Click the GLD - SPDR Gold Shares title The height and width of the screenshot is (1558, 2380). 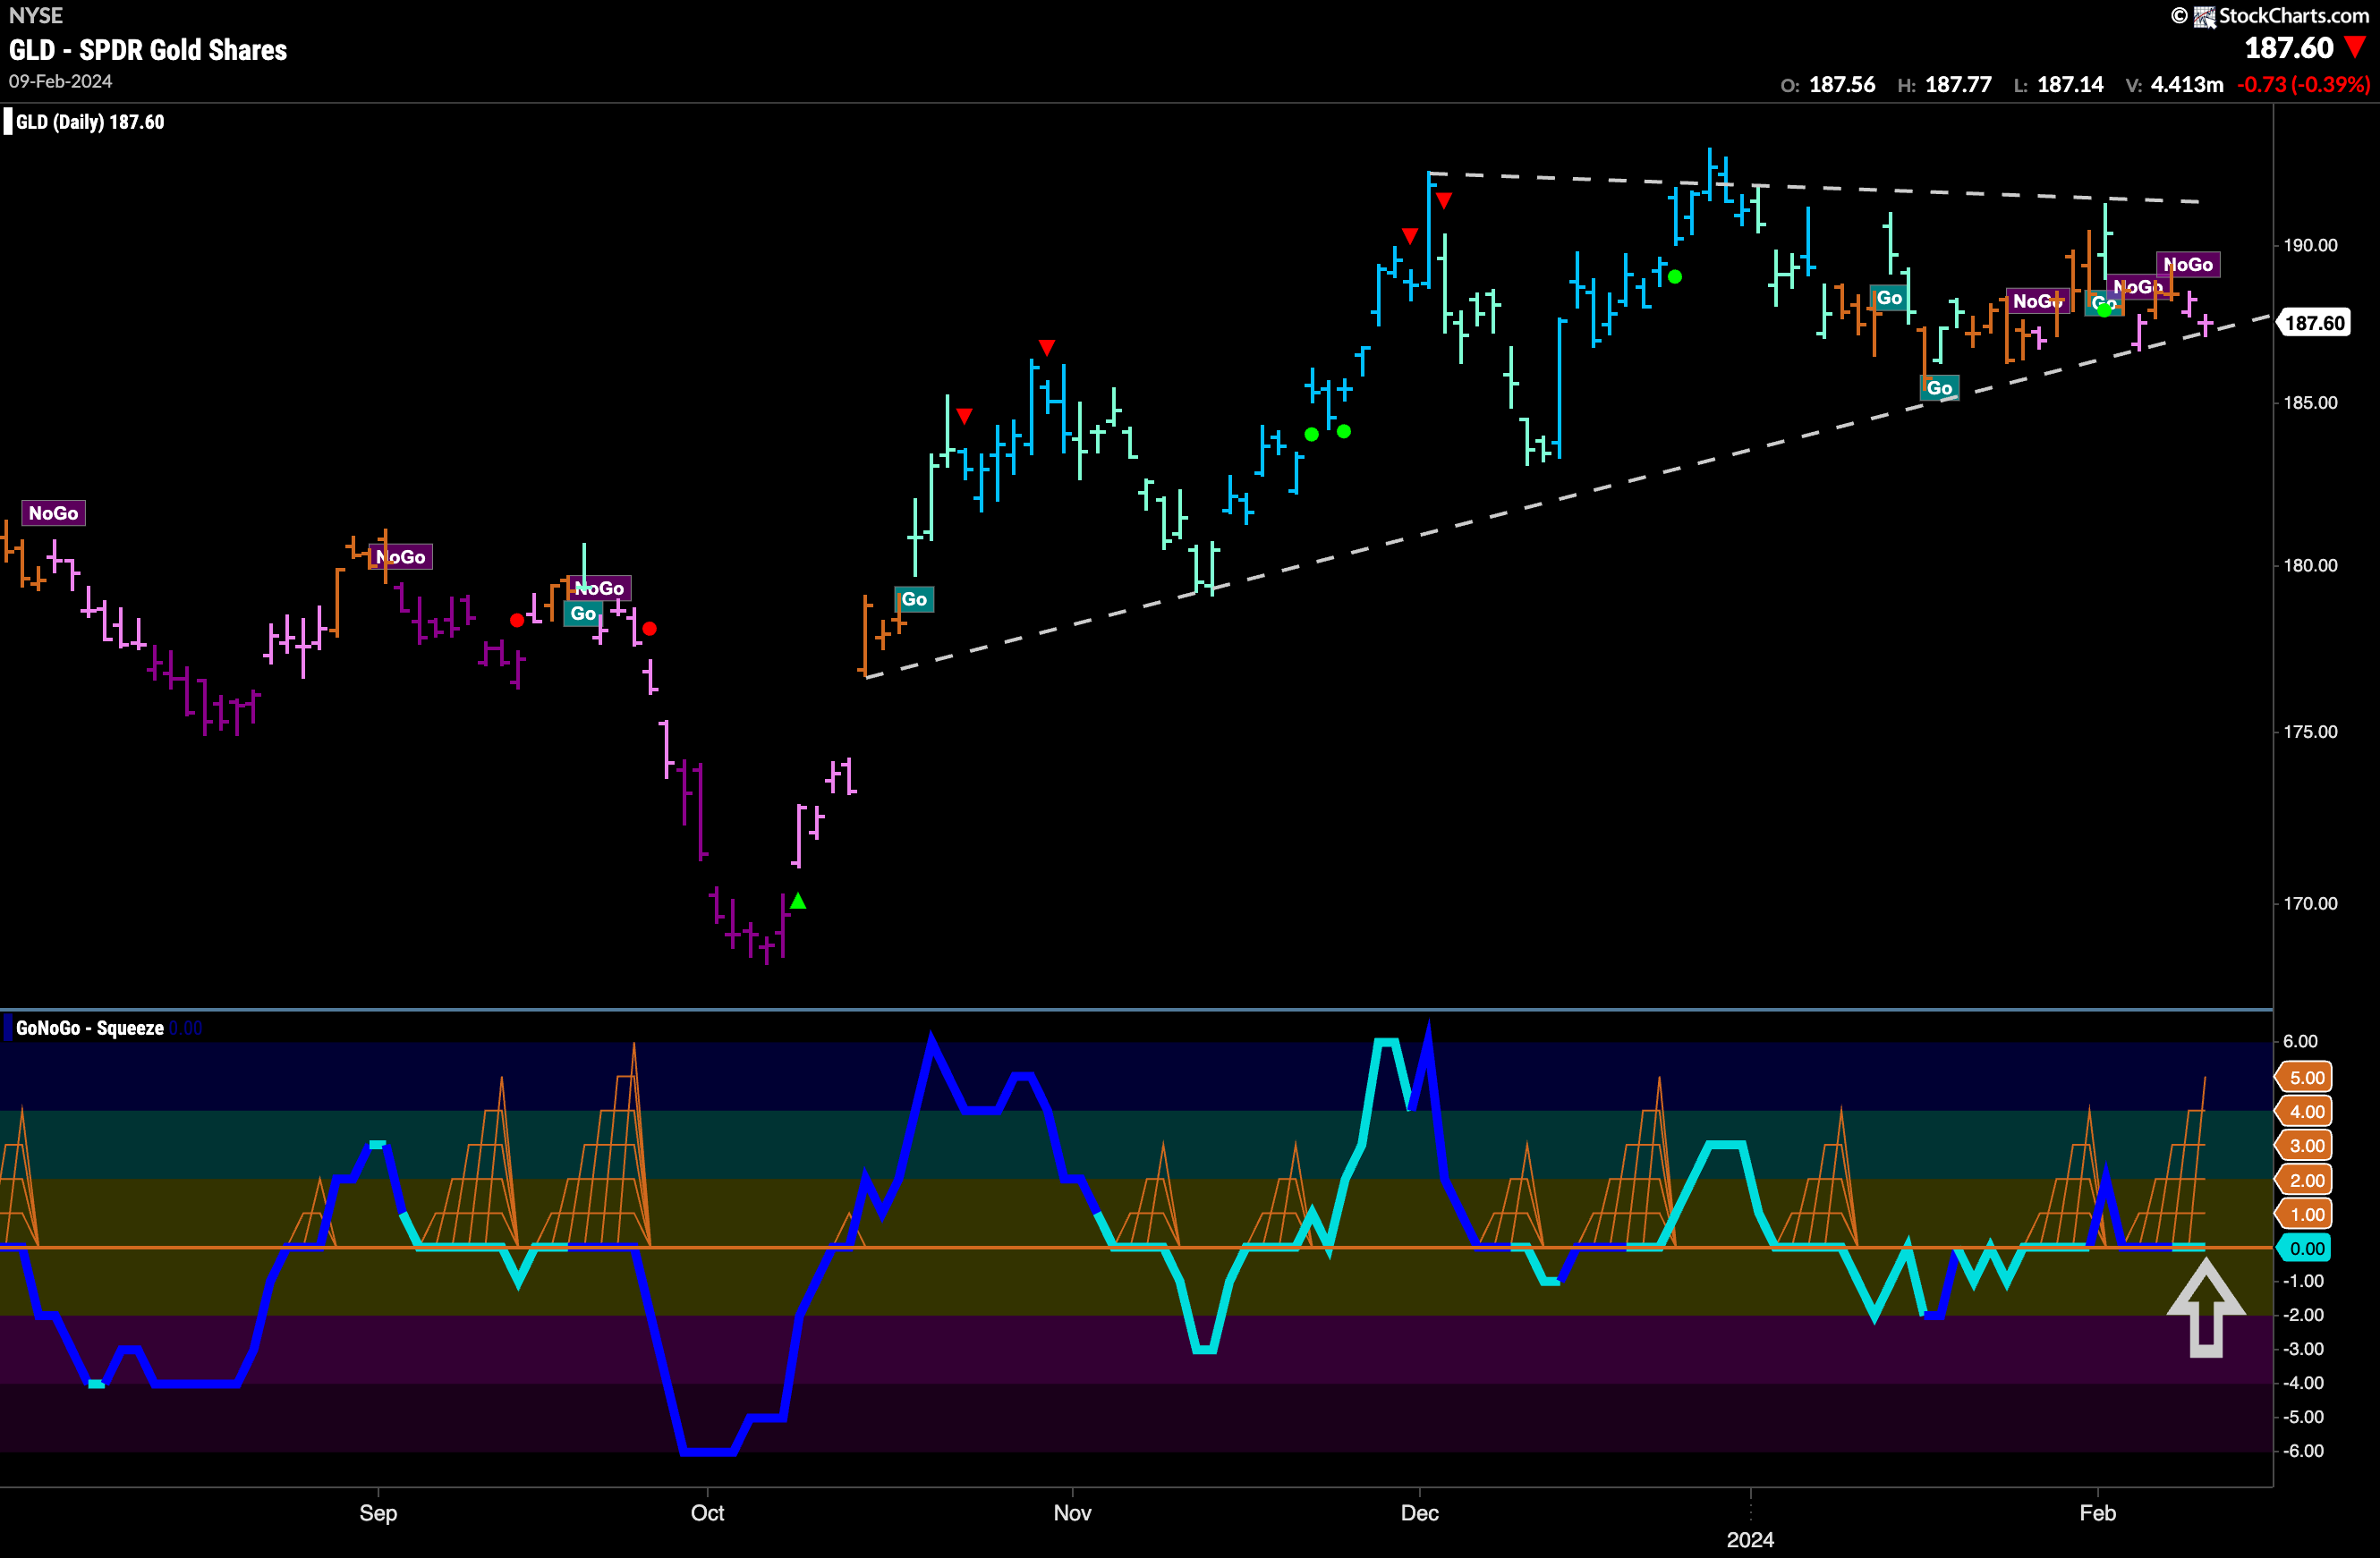pos(148,50)
